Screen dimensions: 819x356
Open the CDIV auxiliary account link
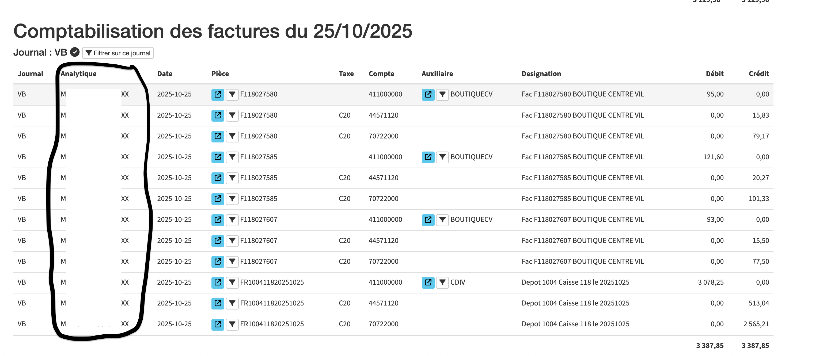pos(428,282)
